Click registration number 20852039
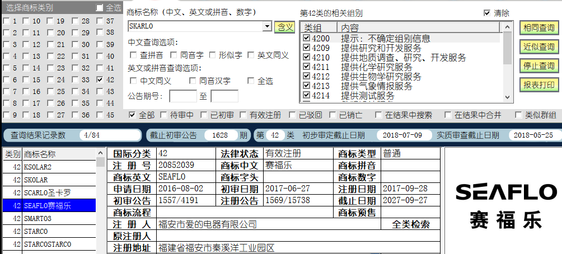Screen dimensions: 562x254 176,165
